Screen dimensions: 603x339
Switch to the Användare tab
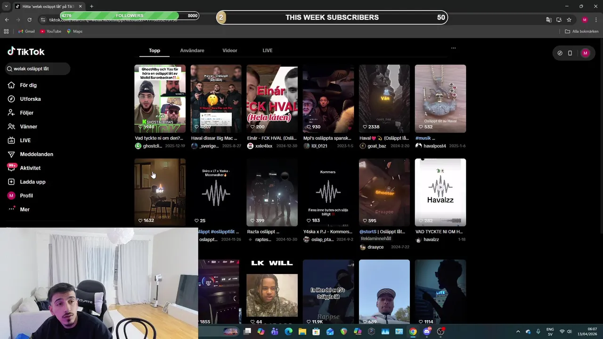click(192, 50)
